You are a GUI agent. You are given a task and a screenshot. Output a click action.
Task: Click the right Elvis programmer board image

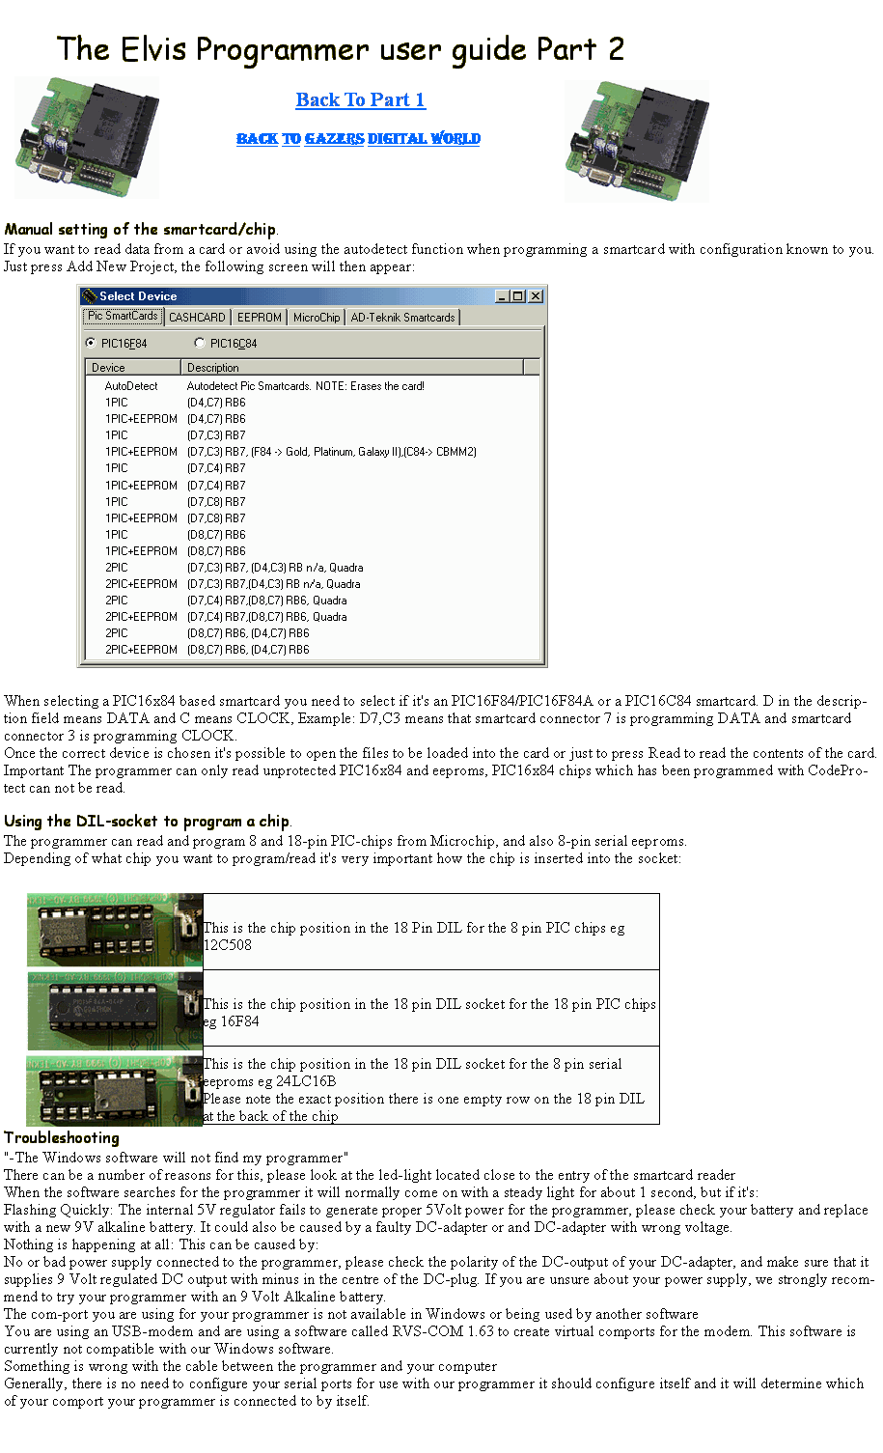[637, 142]
